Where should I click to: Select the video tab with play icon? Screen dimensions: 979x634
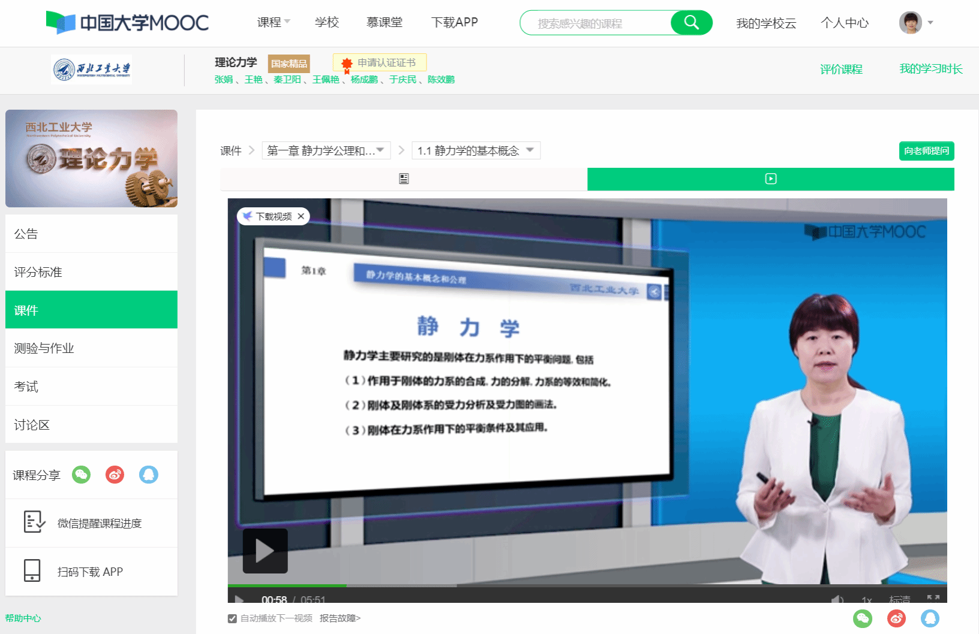click(771, 179)
